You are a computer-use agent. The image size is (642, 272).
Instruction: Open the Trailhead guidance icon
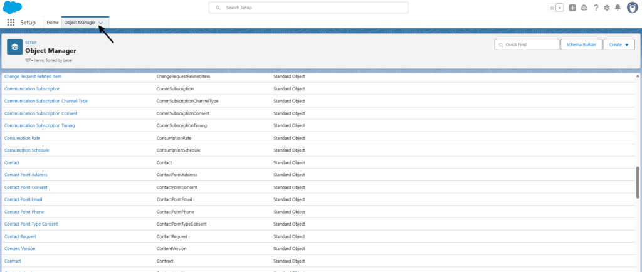tap(584, 8)
